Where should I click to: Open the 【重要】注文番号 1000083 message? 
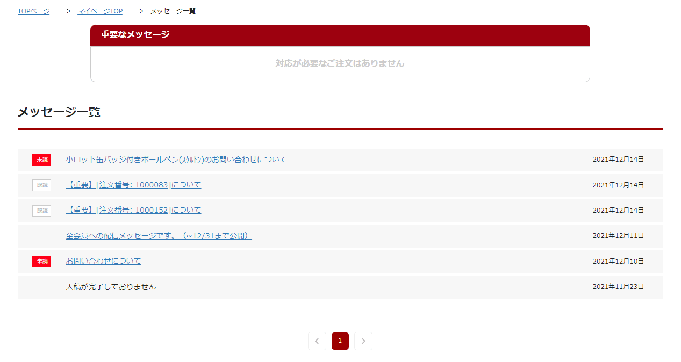[x=133, y=185]
